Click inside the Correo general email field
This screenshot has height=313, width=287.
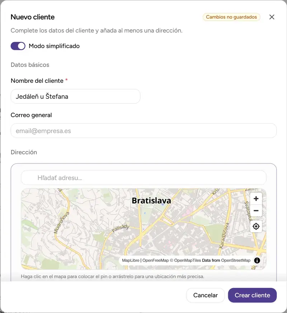[x=143, y=131]
